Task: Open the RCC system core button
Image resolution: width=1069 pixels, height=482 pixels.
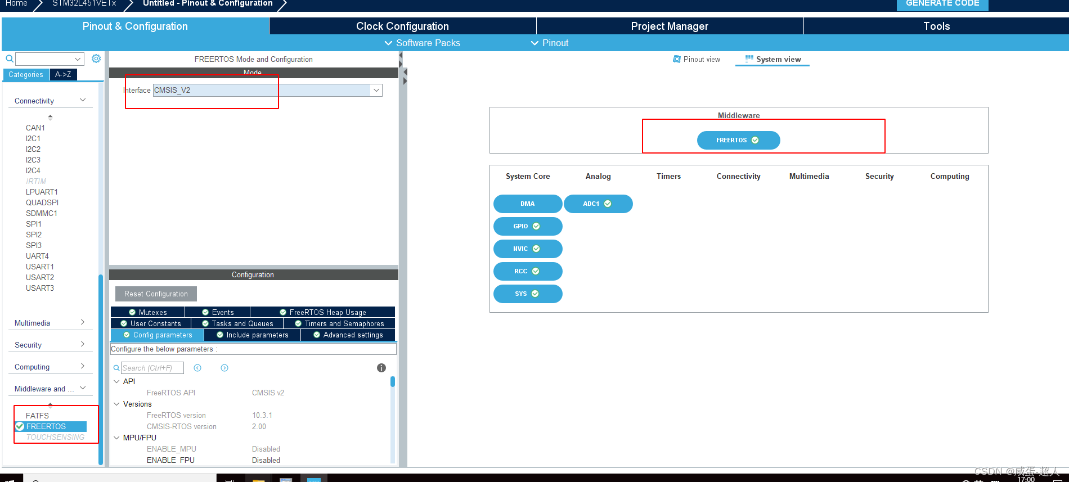Action: click(x=528, y=271)
